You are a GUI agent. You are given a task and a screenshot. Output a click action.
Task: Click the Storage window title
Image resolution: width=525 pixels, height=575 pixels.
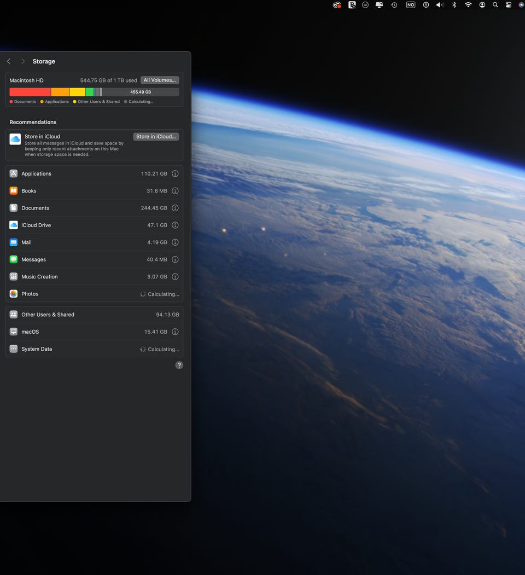44,61
